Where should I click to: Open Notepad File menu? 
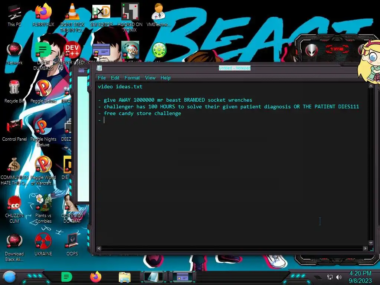102,78
